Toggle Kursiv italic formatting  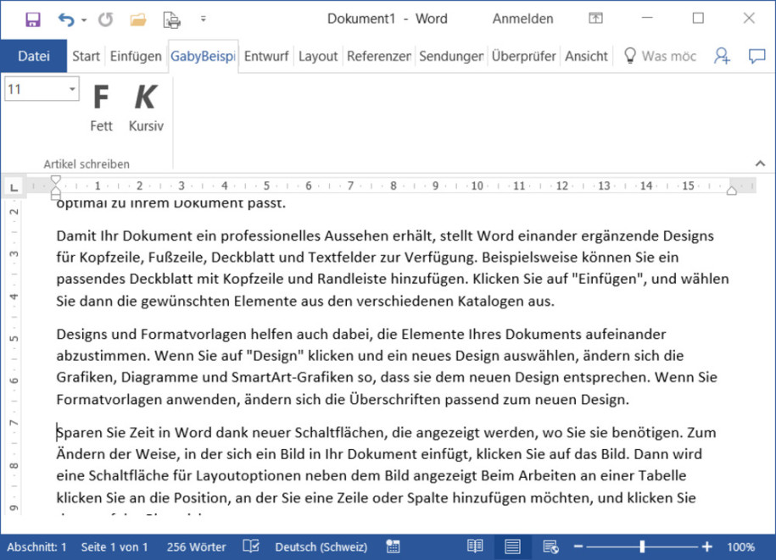click(146, 108)
